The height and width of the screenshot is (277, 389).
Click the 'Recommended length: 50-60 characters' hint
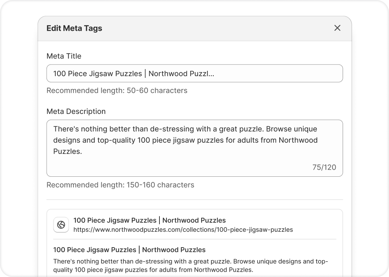[x=117, y=90]
